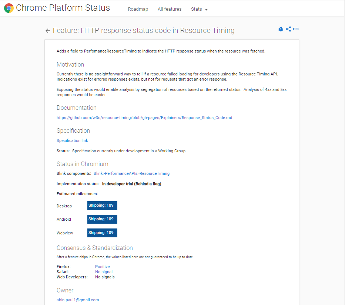Switch to the Roadmap page
The image size is (345, 305).
point(138,9)
